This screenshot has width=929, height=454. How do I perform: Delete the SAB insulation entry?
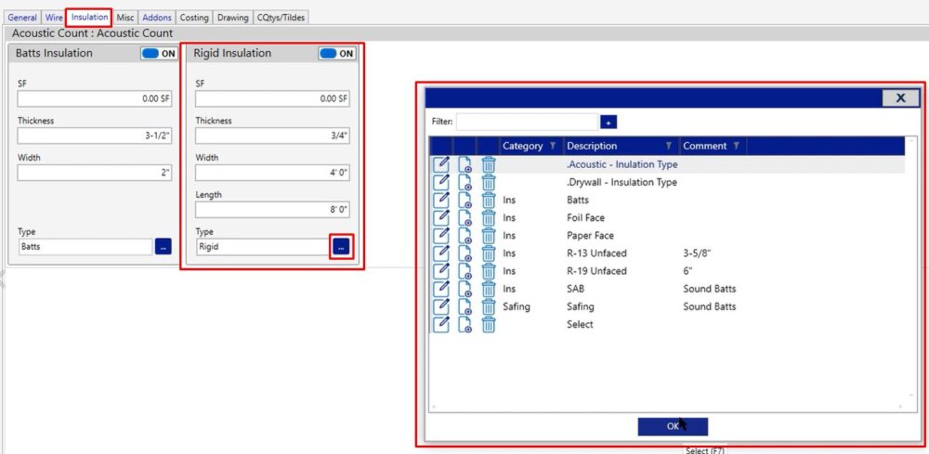click(489, 289)
